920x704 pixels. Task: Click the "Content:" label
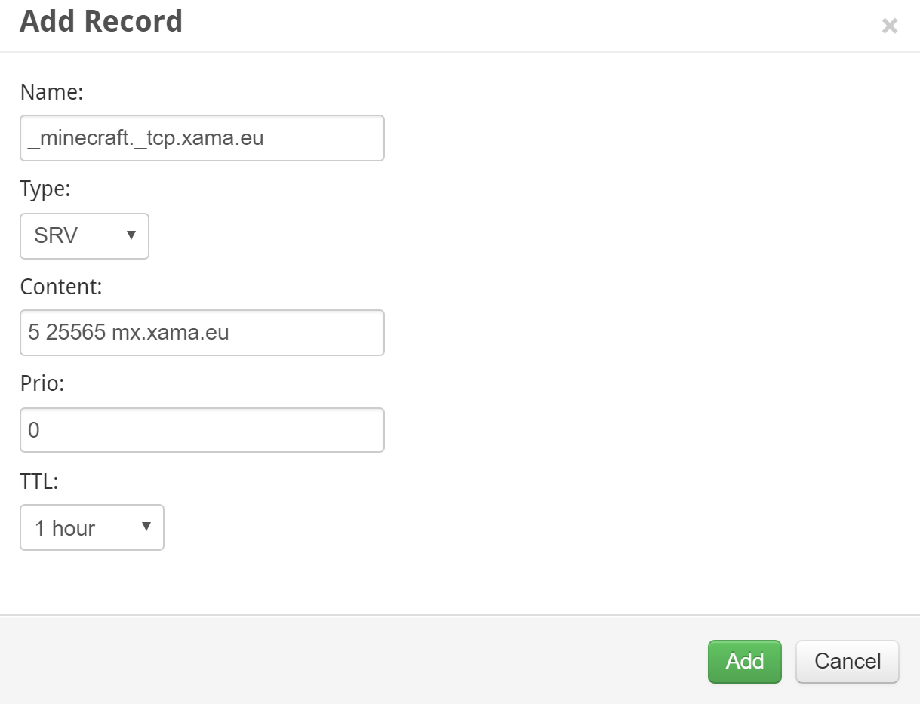61,287
